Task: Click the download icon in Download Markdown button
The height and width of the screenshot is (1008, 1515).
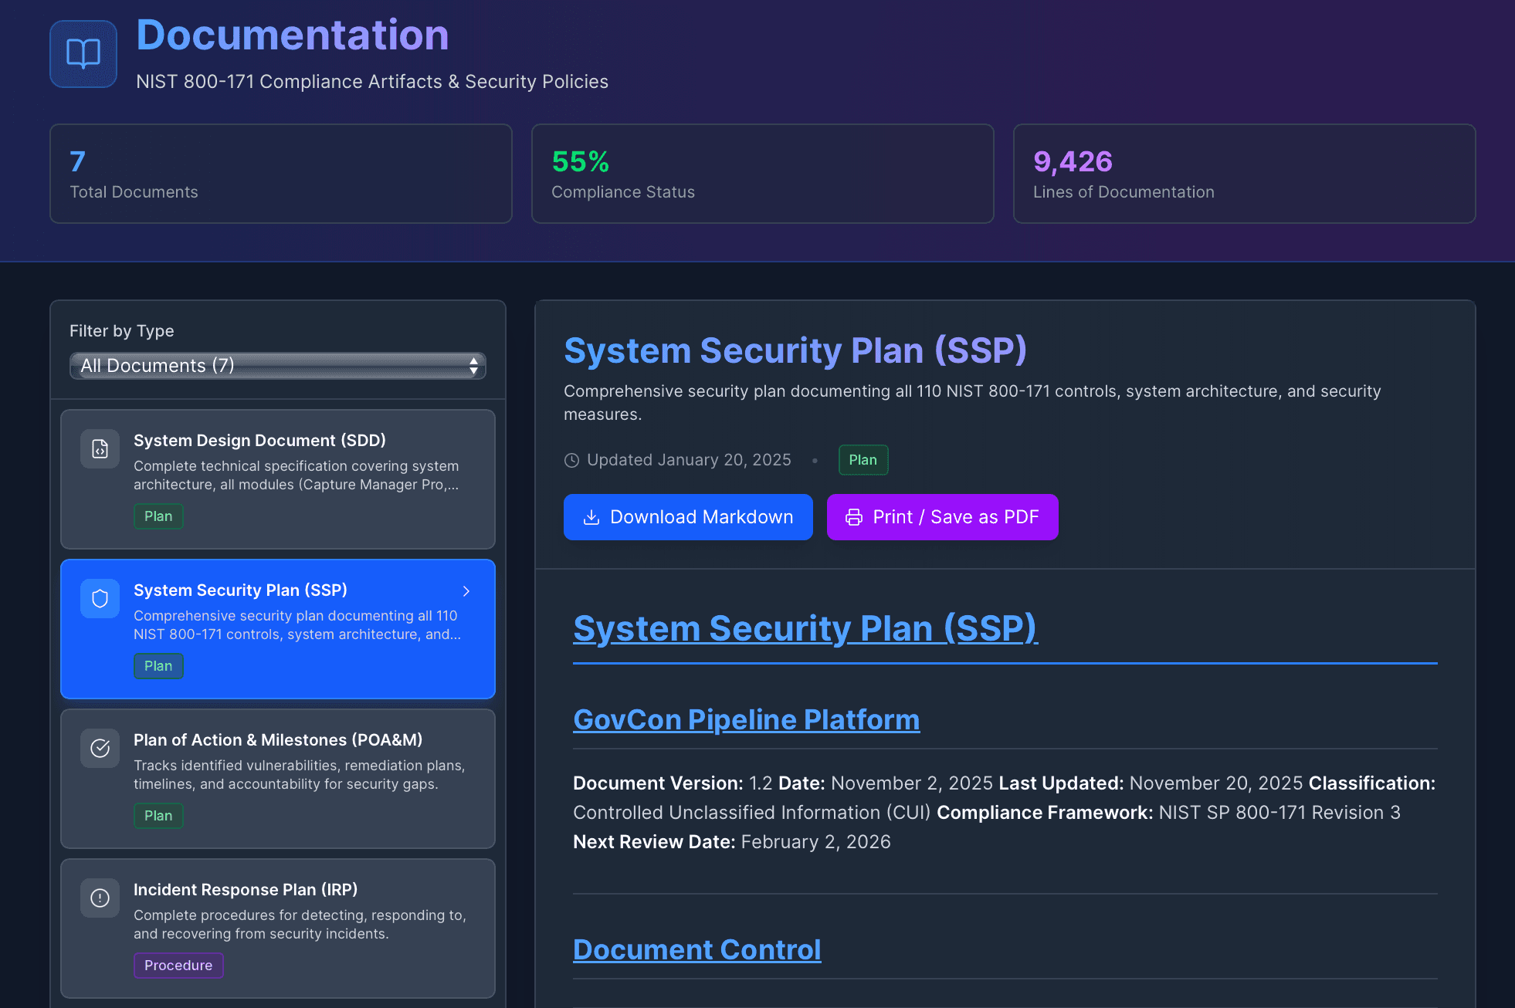Action: pyautogui.click(x=591, y=517)
